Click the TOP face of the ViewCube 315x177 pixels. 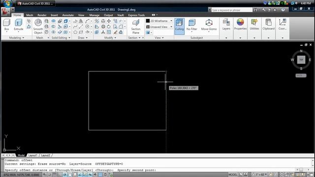(x=301, y=60)
